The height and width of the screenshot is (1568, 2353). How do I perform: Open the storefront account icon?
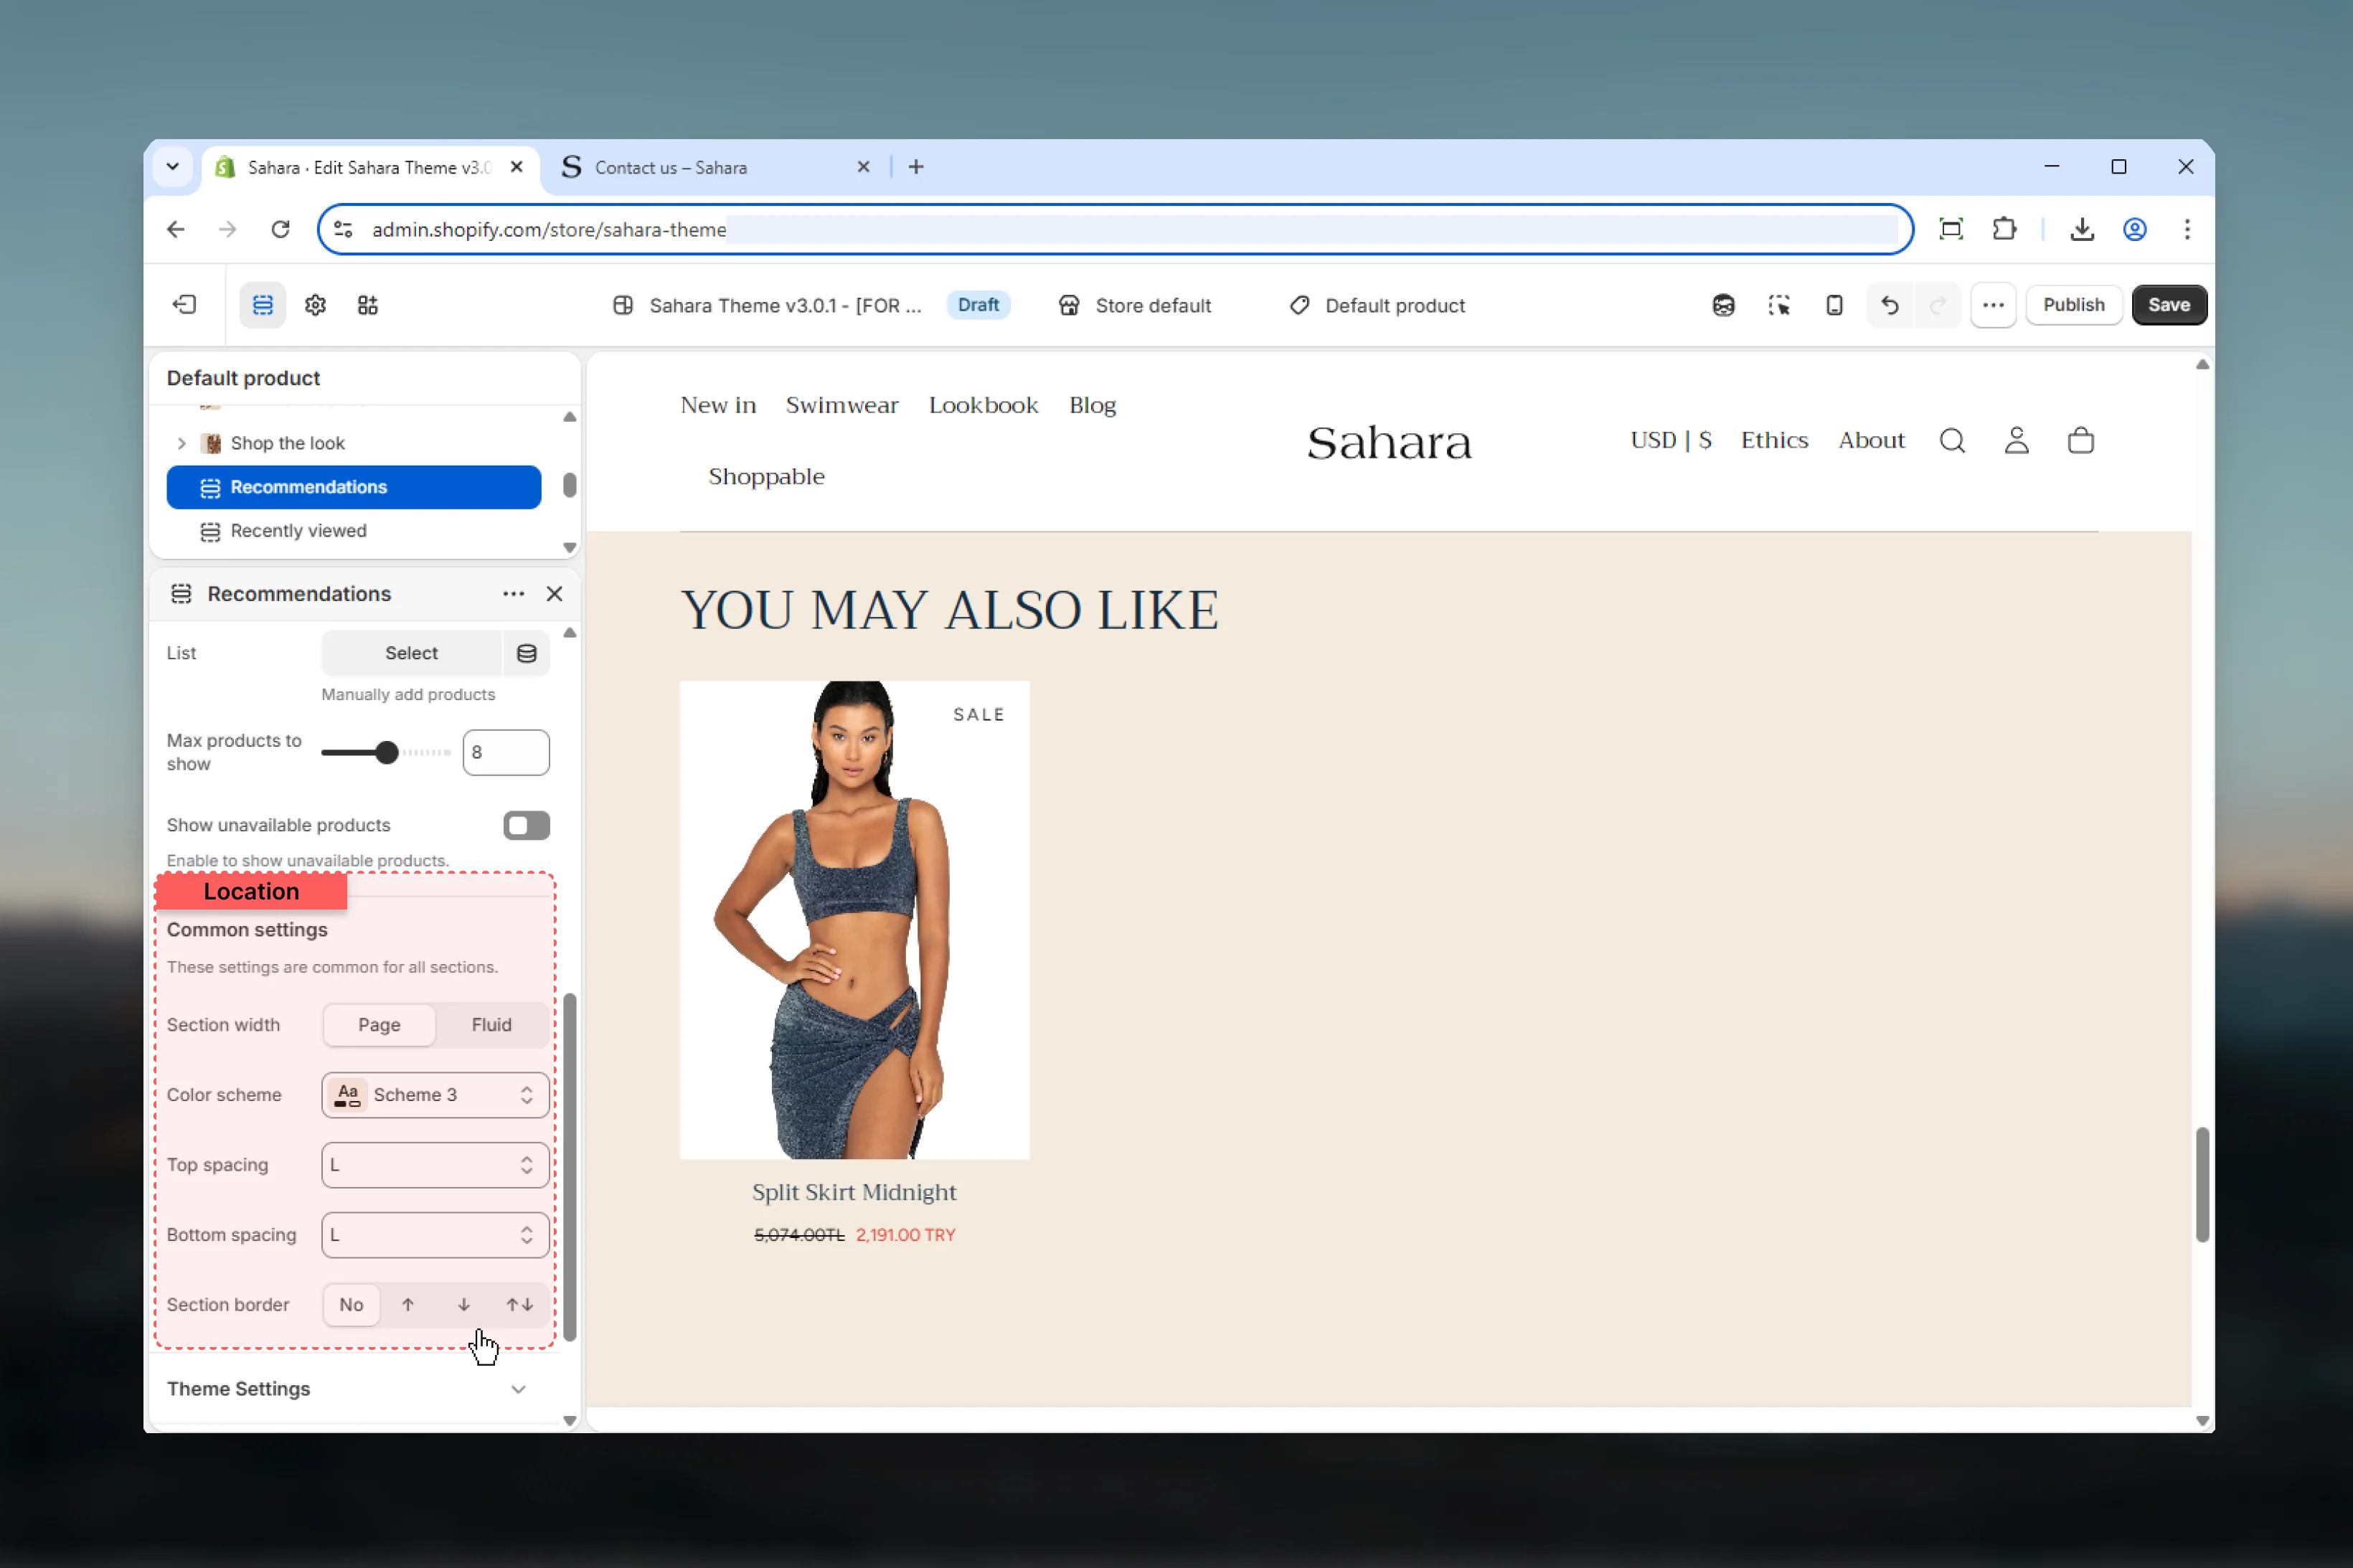click(x=2016, y=441)
